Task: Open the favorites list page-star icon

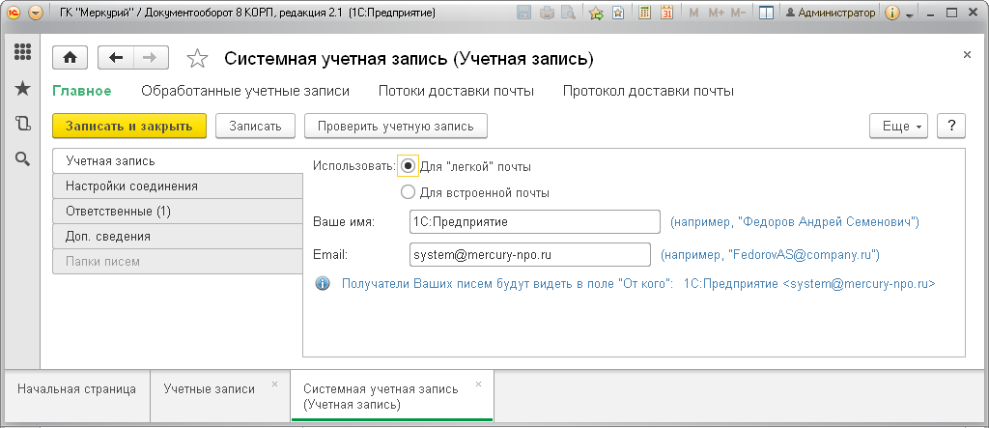Action: 618,13
